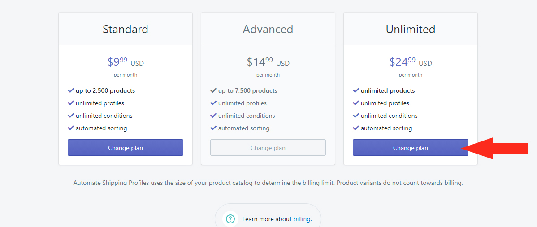Click the $24.99 USD price
537x227 pixels.
coord(410,62)
